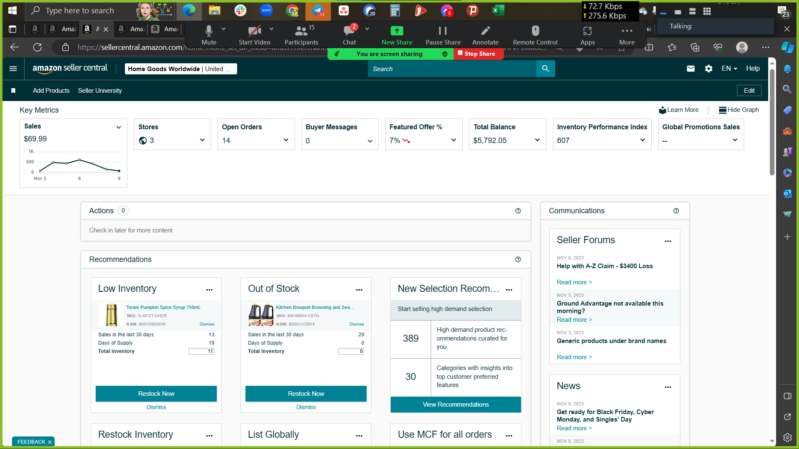Click the Edit button
Viewport: 799px width, 449px height.
[749, 91]
